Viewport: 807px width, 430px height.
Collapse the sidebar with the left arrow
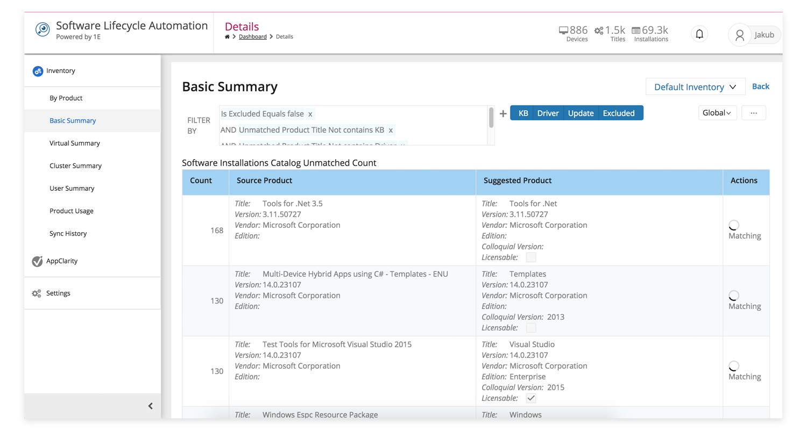(151, 406)
